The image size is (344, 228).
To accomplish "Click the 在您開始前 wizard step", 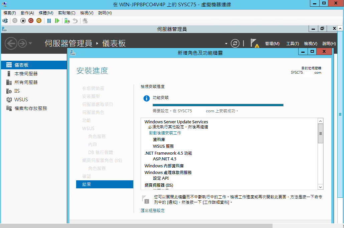I will click(93, 88).
